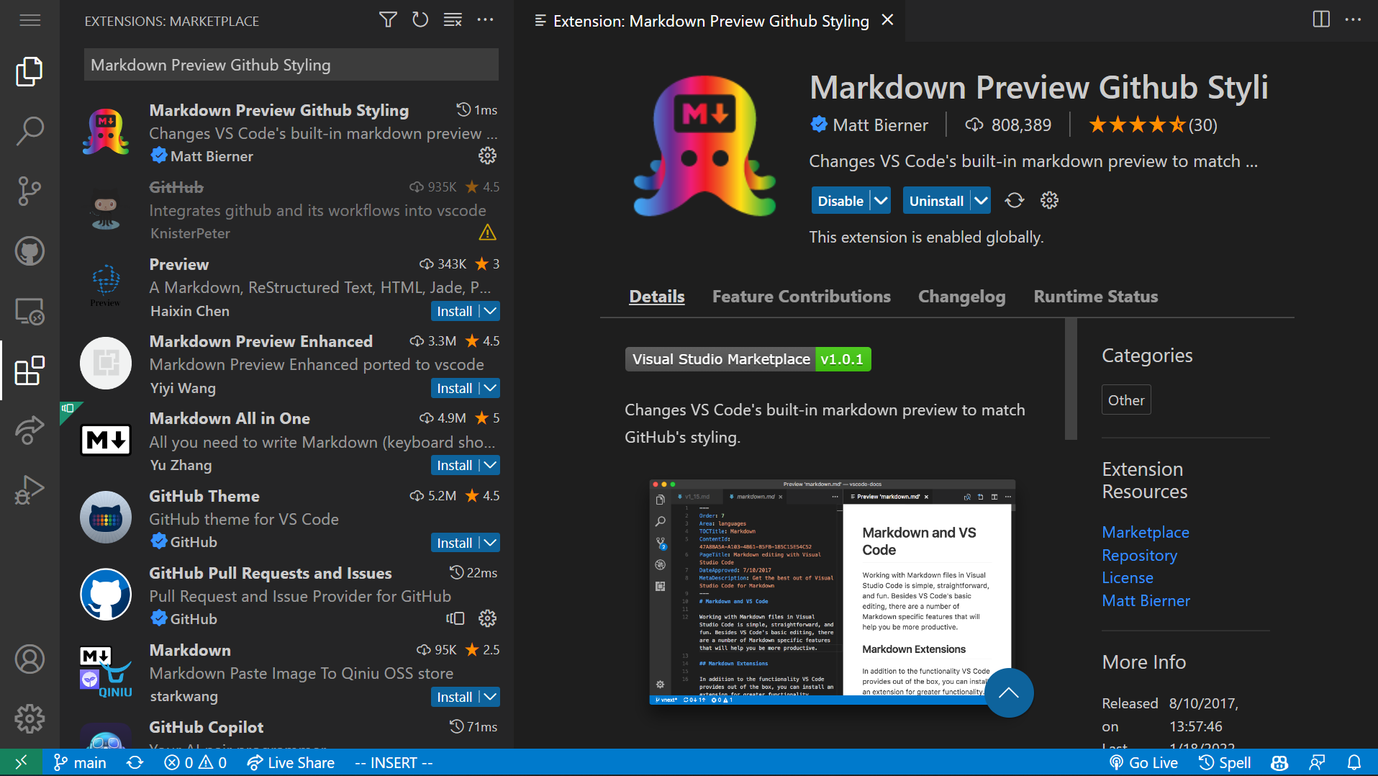Image resolution: width=1378 pixels, height=776 pixels.
Task: Select the Extensions view icon
Action: coord(30,371)
